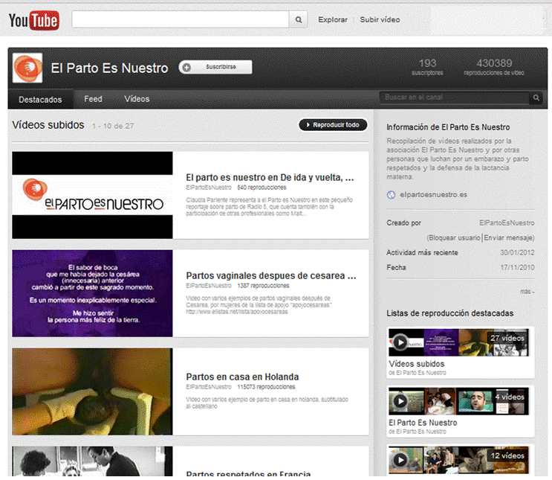The image size is (552, 480).
Task: Switch to the Feed tab
Action: coord(93,99)
